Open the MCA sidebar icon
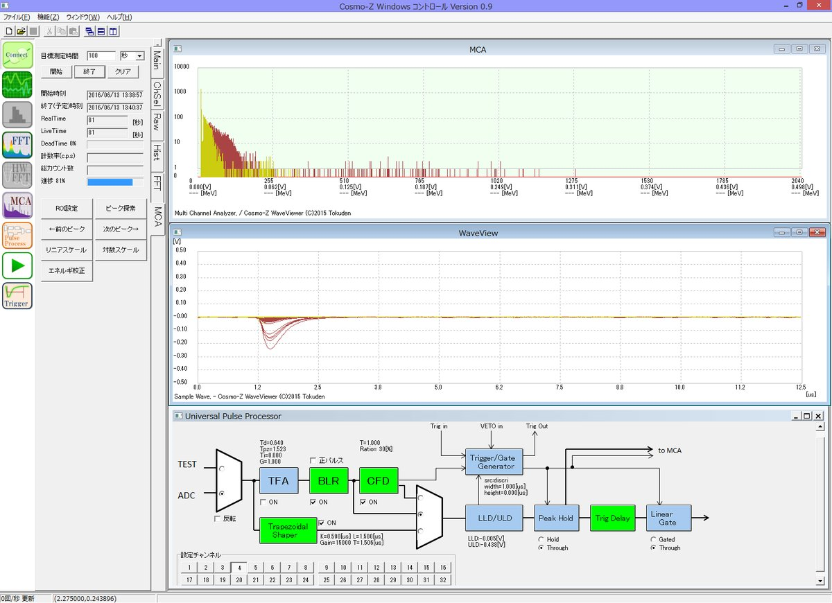Image resolution: width=832 pixels, height=603 pixels. pyautogui.click(x=17, y=206)
